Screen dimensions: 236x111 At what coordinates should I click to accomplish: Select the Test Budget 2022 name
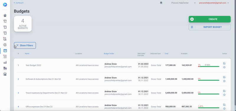pyautogui.click(x=33, y=65)
